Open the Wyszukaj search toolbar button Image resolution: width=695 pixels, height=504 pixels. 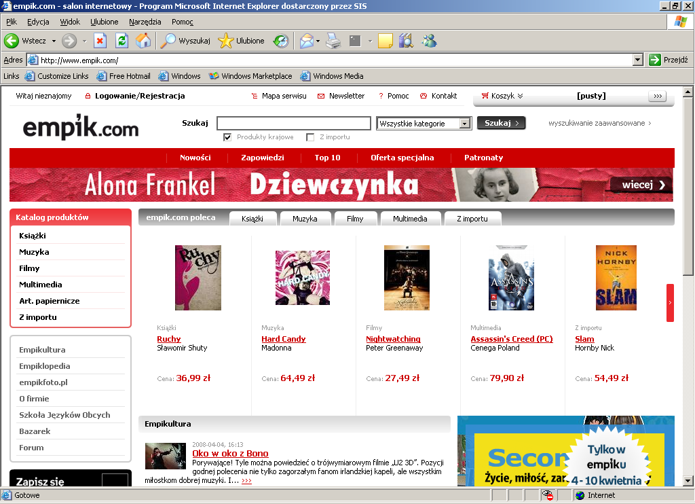tap(185, 41)
